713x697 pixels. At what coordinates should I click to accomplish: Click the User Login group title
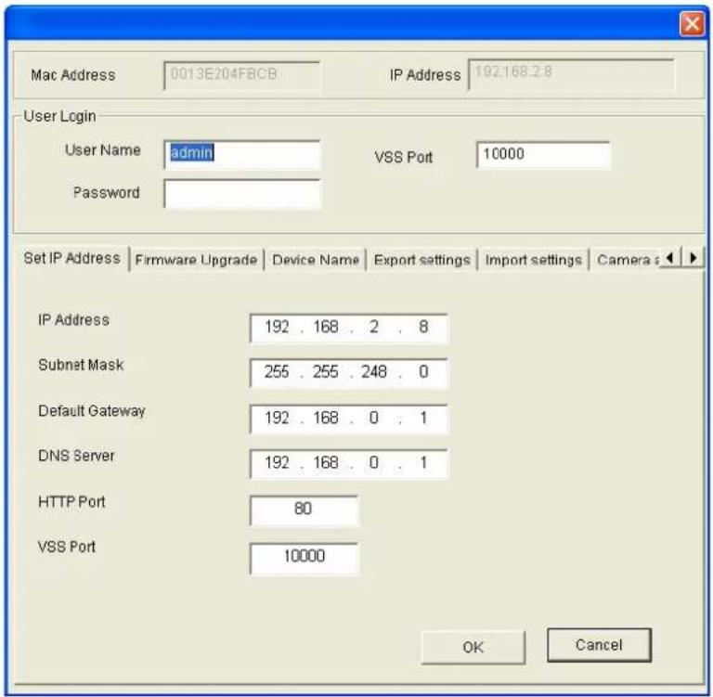point(59,116)
